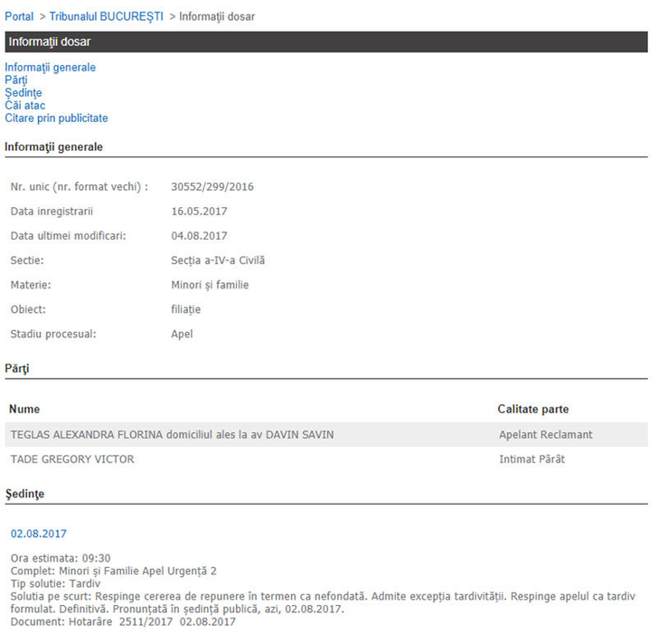
Task: Click the Ședințe section heading
Action: point(24,494)
